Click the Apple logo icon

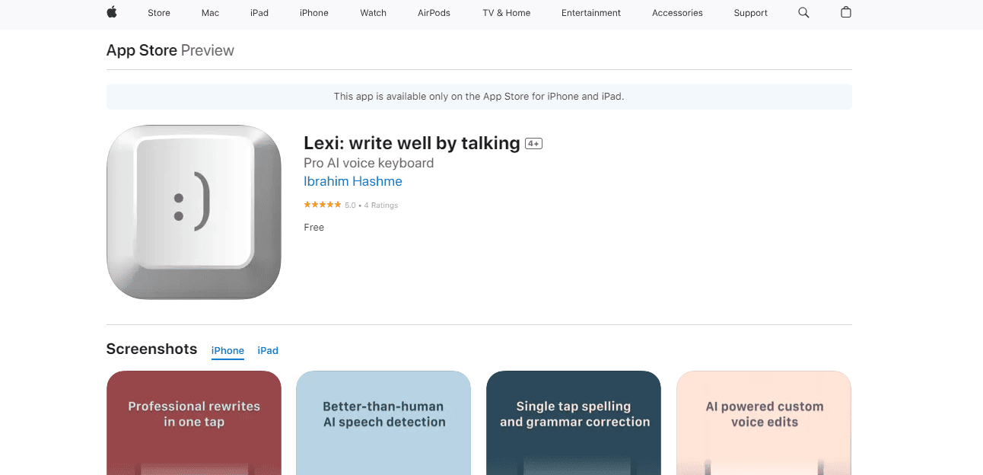pyautogui.click(x=112, y=12)
